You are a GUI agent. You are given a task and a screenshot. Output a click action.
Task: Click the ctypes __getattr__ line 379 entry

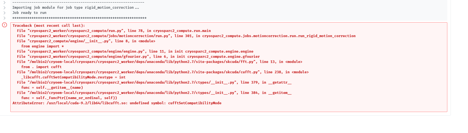pos(154,82)
